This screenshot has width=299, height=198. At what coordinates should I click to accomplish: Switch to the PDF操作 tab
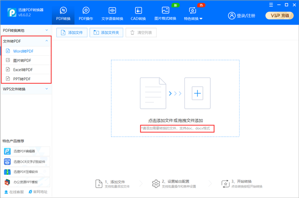tap(86, 14)
